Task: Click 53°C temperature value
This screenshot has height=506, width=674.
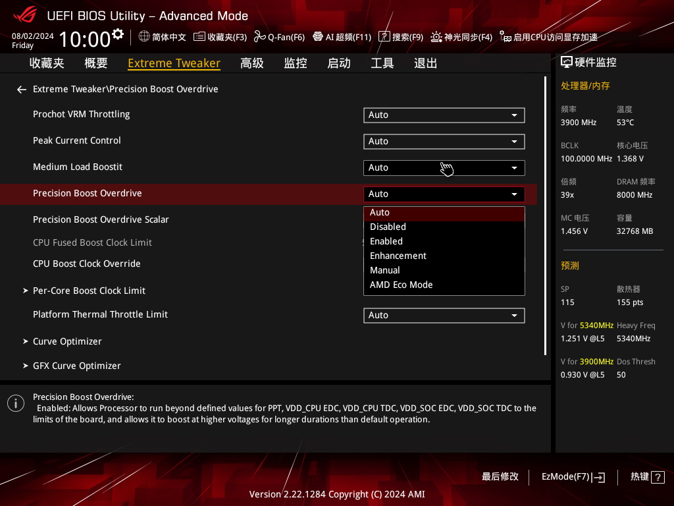Action: pyautogui.click(x=625, y=123)
